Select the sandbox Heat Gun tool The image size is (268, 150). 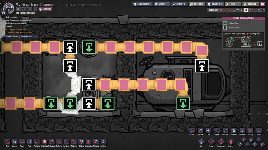(225, 131)
